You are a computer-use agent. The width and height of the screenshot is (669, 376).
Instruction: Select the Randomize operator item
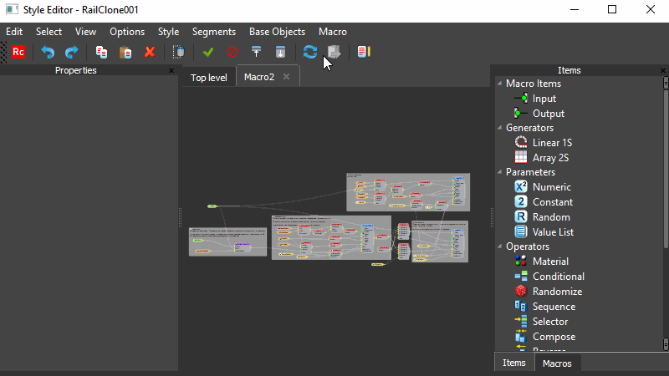coord(556,292)
